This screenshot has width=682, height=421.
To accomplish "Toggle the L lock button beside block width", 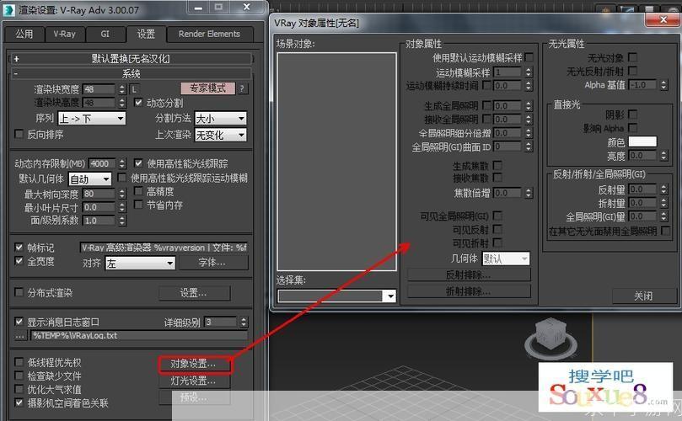I will (134, 89).
